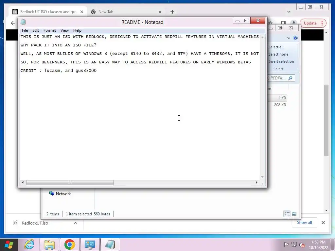Click Notepad horizontal scrollbar left arrow
The image size is (335, 251).
23,182
